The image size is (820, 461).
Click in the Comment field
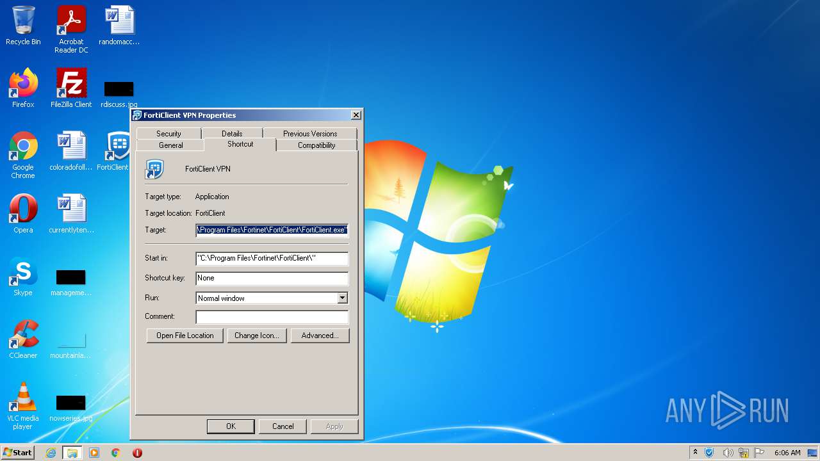coord(272,316)
